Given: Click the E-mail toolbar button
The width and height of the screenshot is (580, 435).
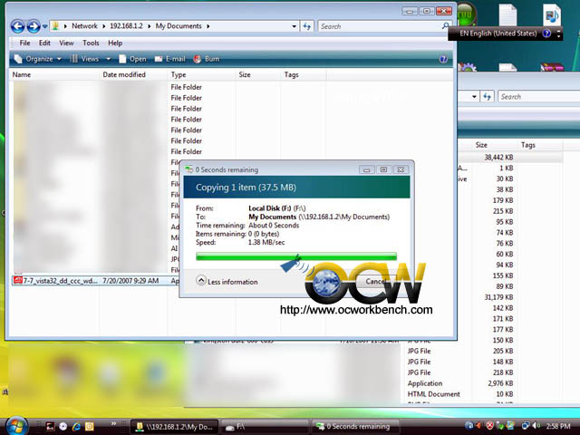Looking at the screenshot, I should tap(169, 59).
